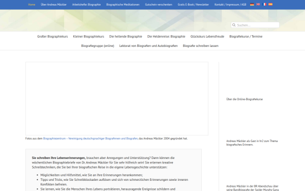Image resolution: width=305 pixels, height=191 pixels.
Task: Click bullet 'Tipps und Tricks' line
Action: 114,182
